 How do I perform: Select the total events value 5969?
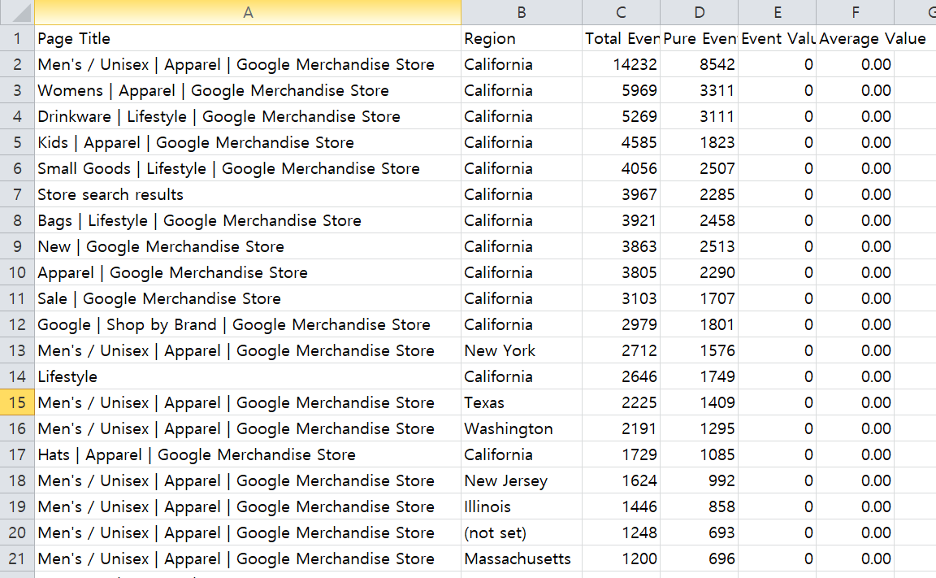point(621,91)
